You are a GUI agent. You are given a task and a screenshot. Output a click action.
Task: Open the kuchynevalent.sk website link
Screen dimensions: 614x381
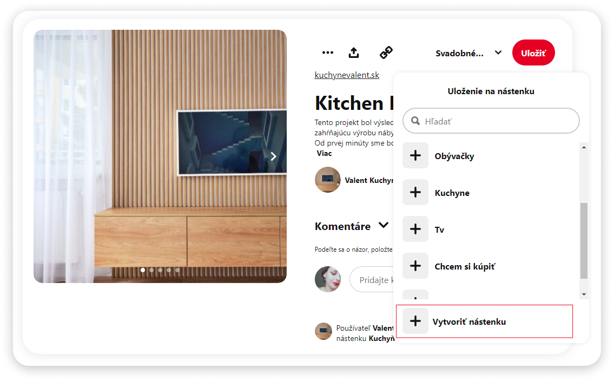point(347,75)
